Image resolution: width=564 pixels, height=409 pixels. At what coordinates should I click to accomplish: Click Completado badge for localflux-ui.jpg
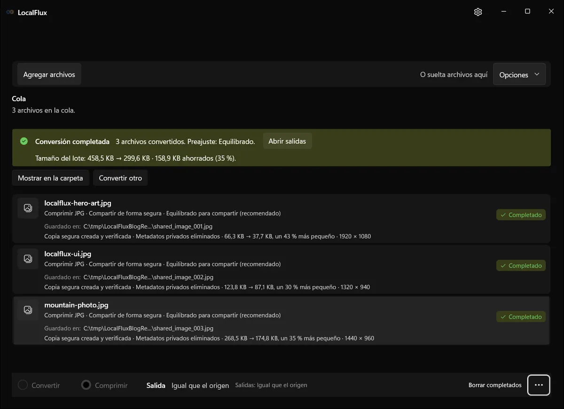point(521,265)
